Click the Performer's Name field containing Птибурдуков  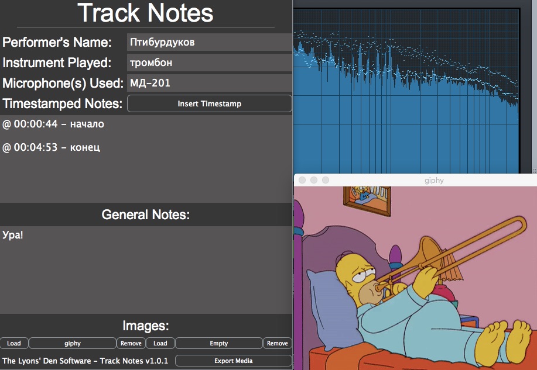(x=210, y=42)
